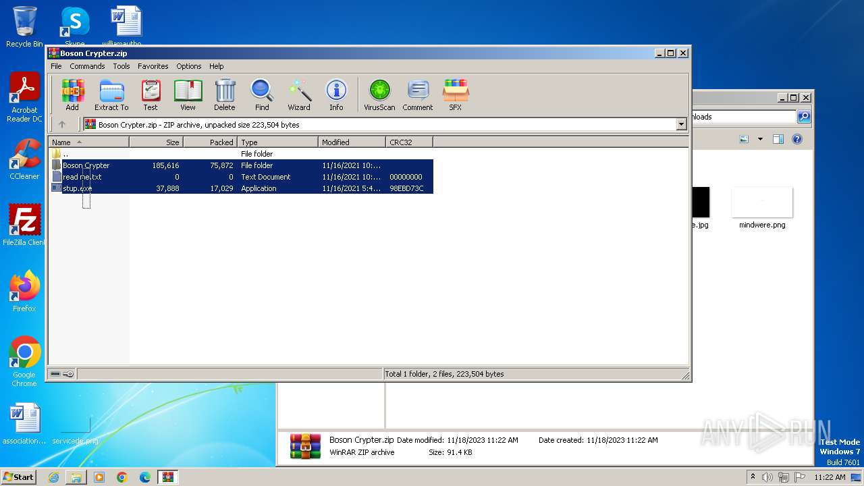The height and width of the screenshot is (486, 864).
Task: Open Edge from the taskbar
Action: pyautogui.click(x=145, y=477)
